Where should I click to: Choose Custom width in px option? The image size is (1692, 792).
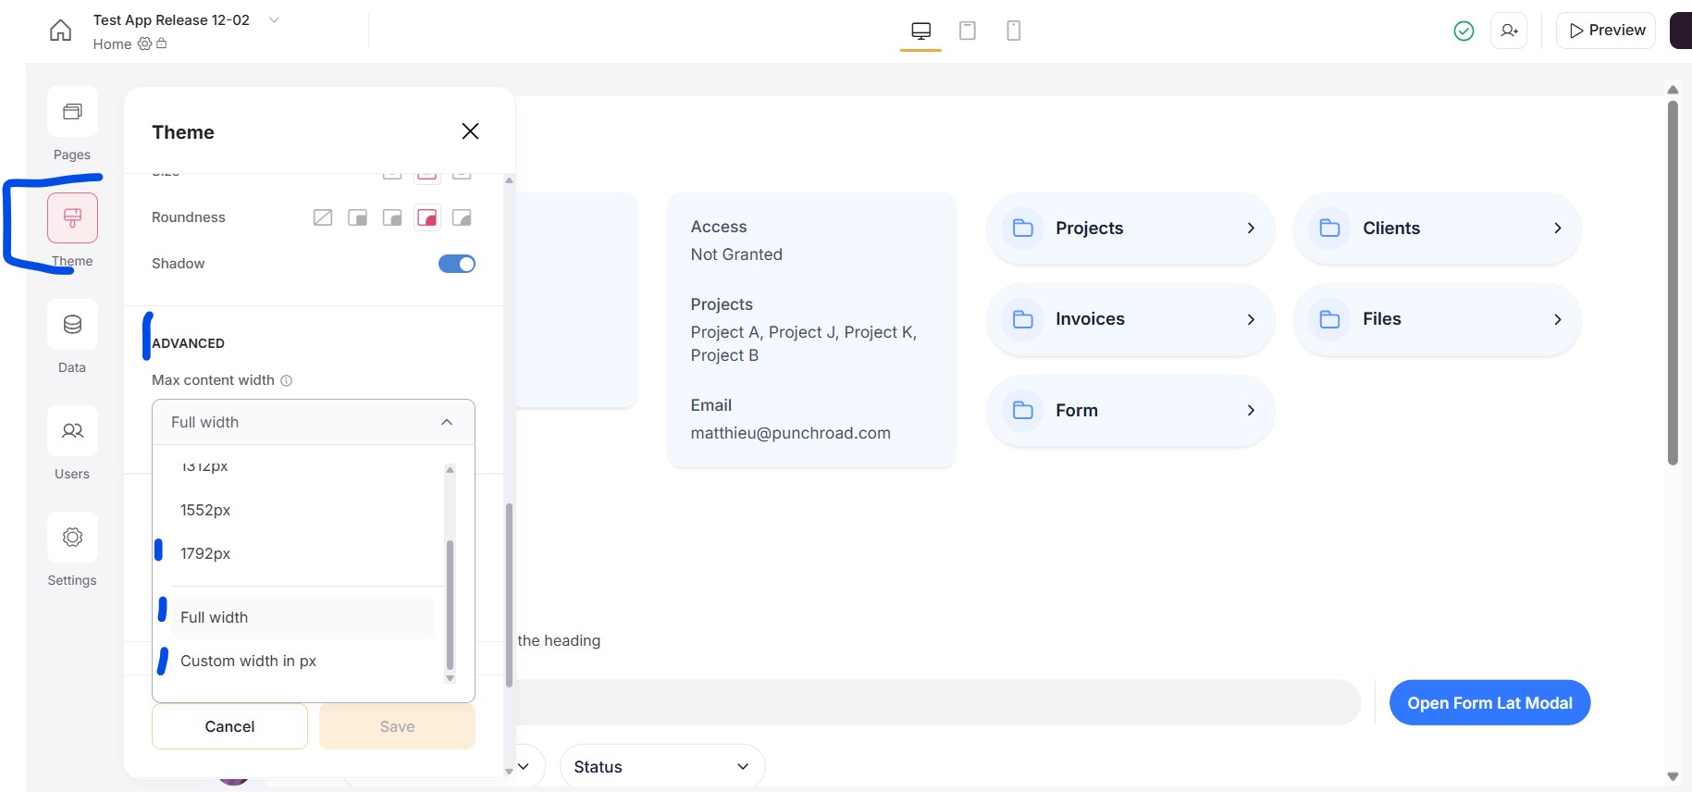coord(303,661)
